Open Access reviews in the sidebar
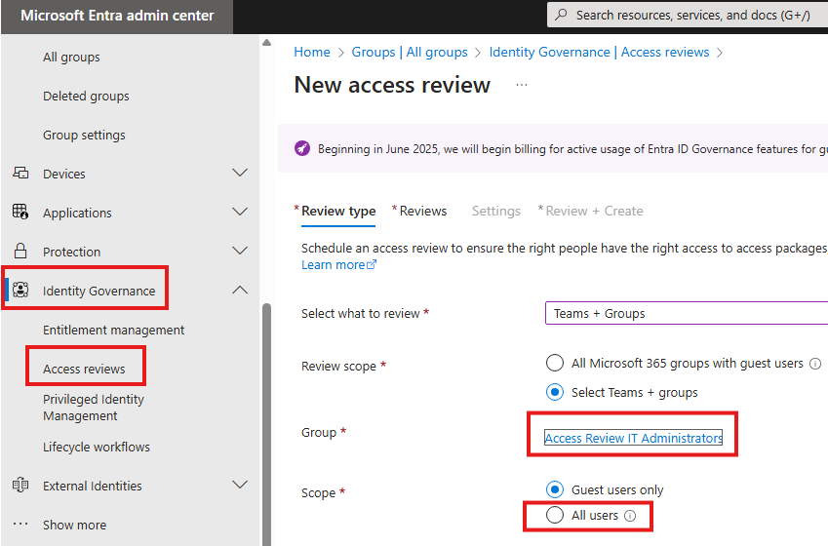 (84, 370)
